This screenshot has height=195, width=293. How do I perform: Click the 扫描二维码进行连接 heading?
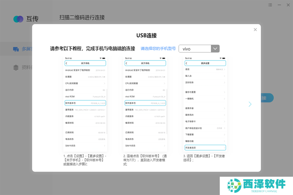pos(82,17)
